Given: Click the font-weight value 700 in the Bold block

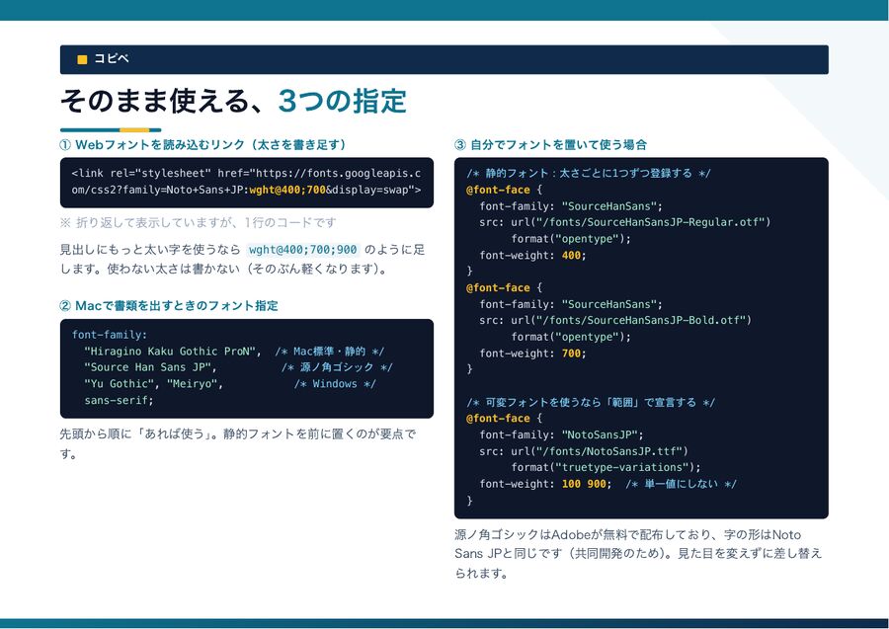Looking at the screenshot, I should point(571,354).
